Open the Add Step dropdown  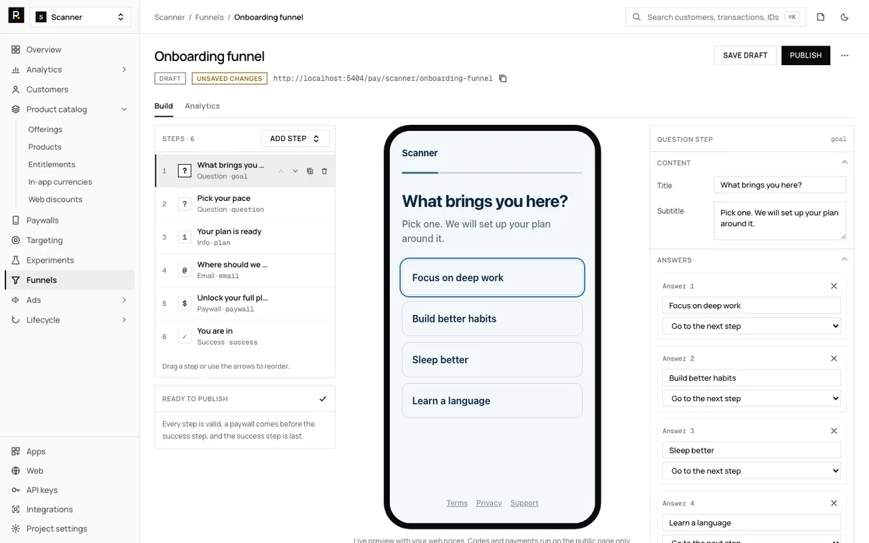(x=295, y=138)
